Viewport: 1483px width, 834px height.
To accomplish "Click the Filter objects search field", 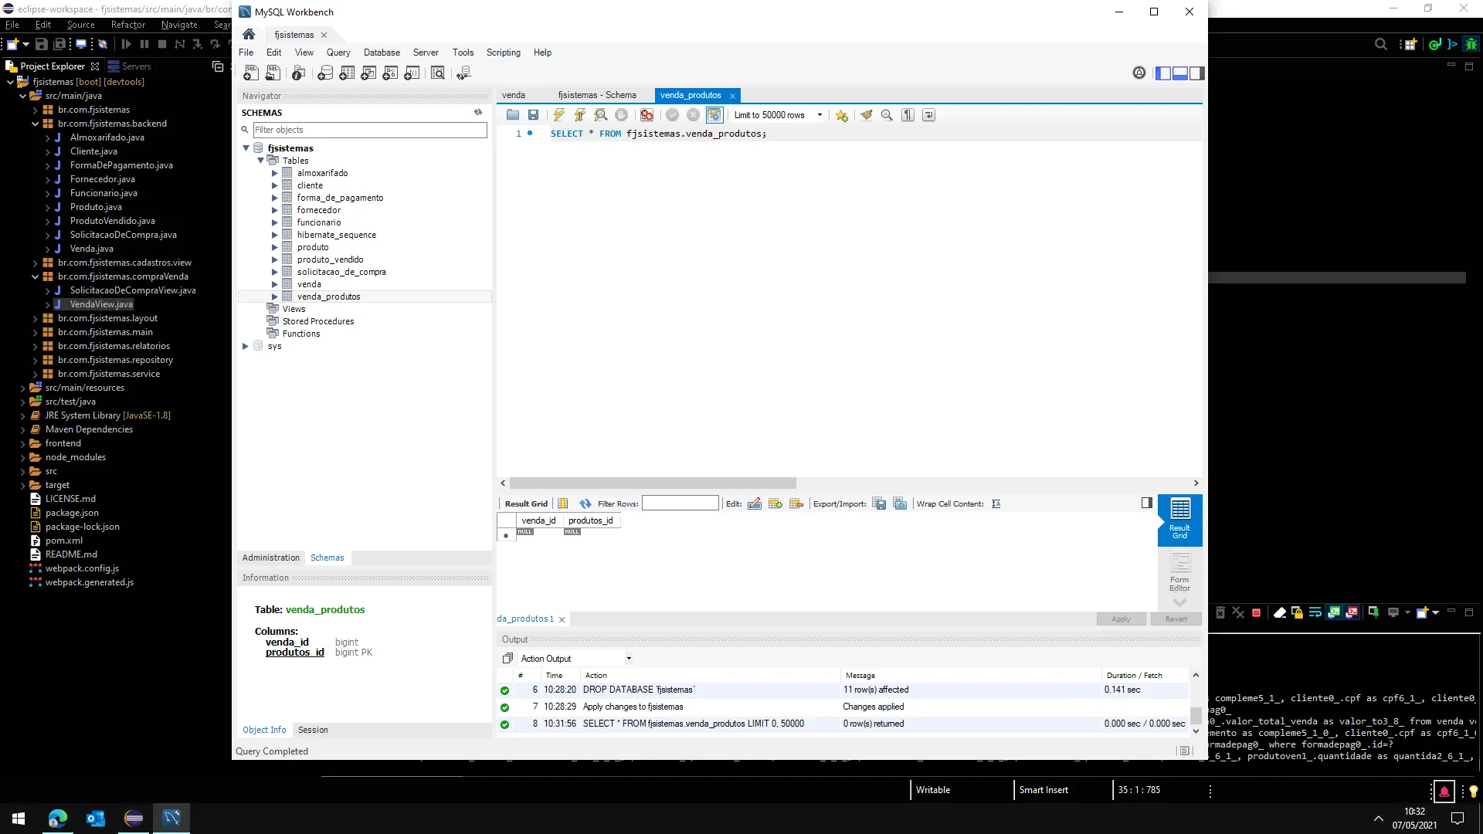I will (x=369, y=130).
